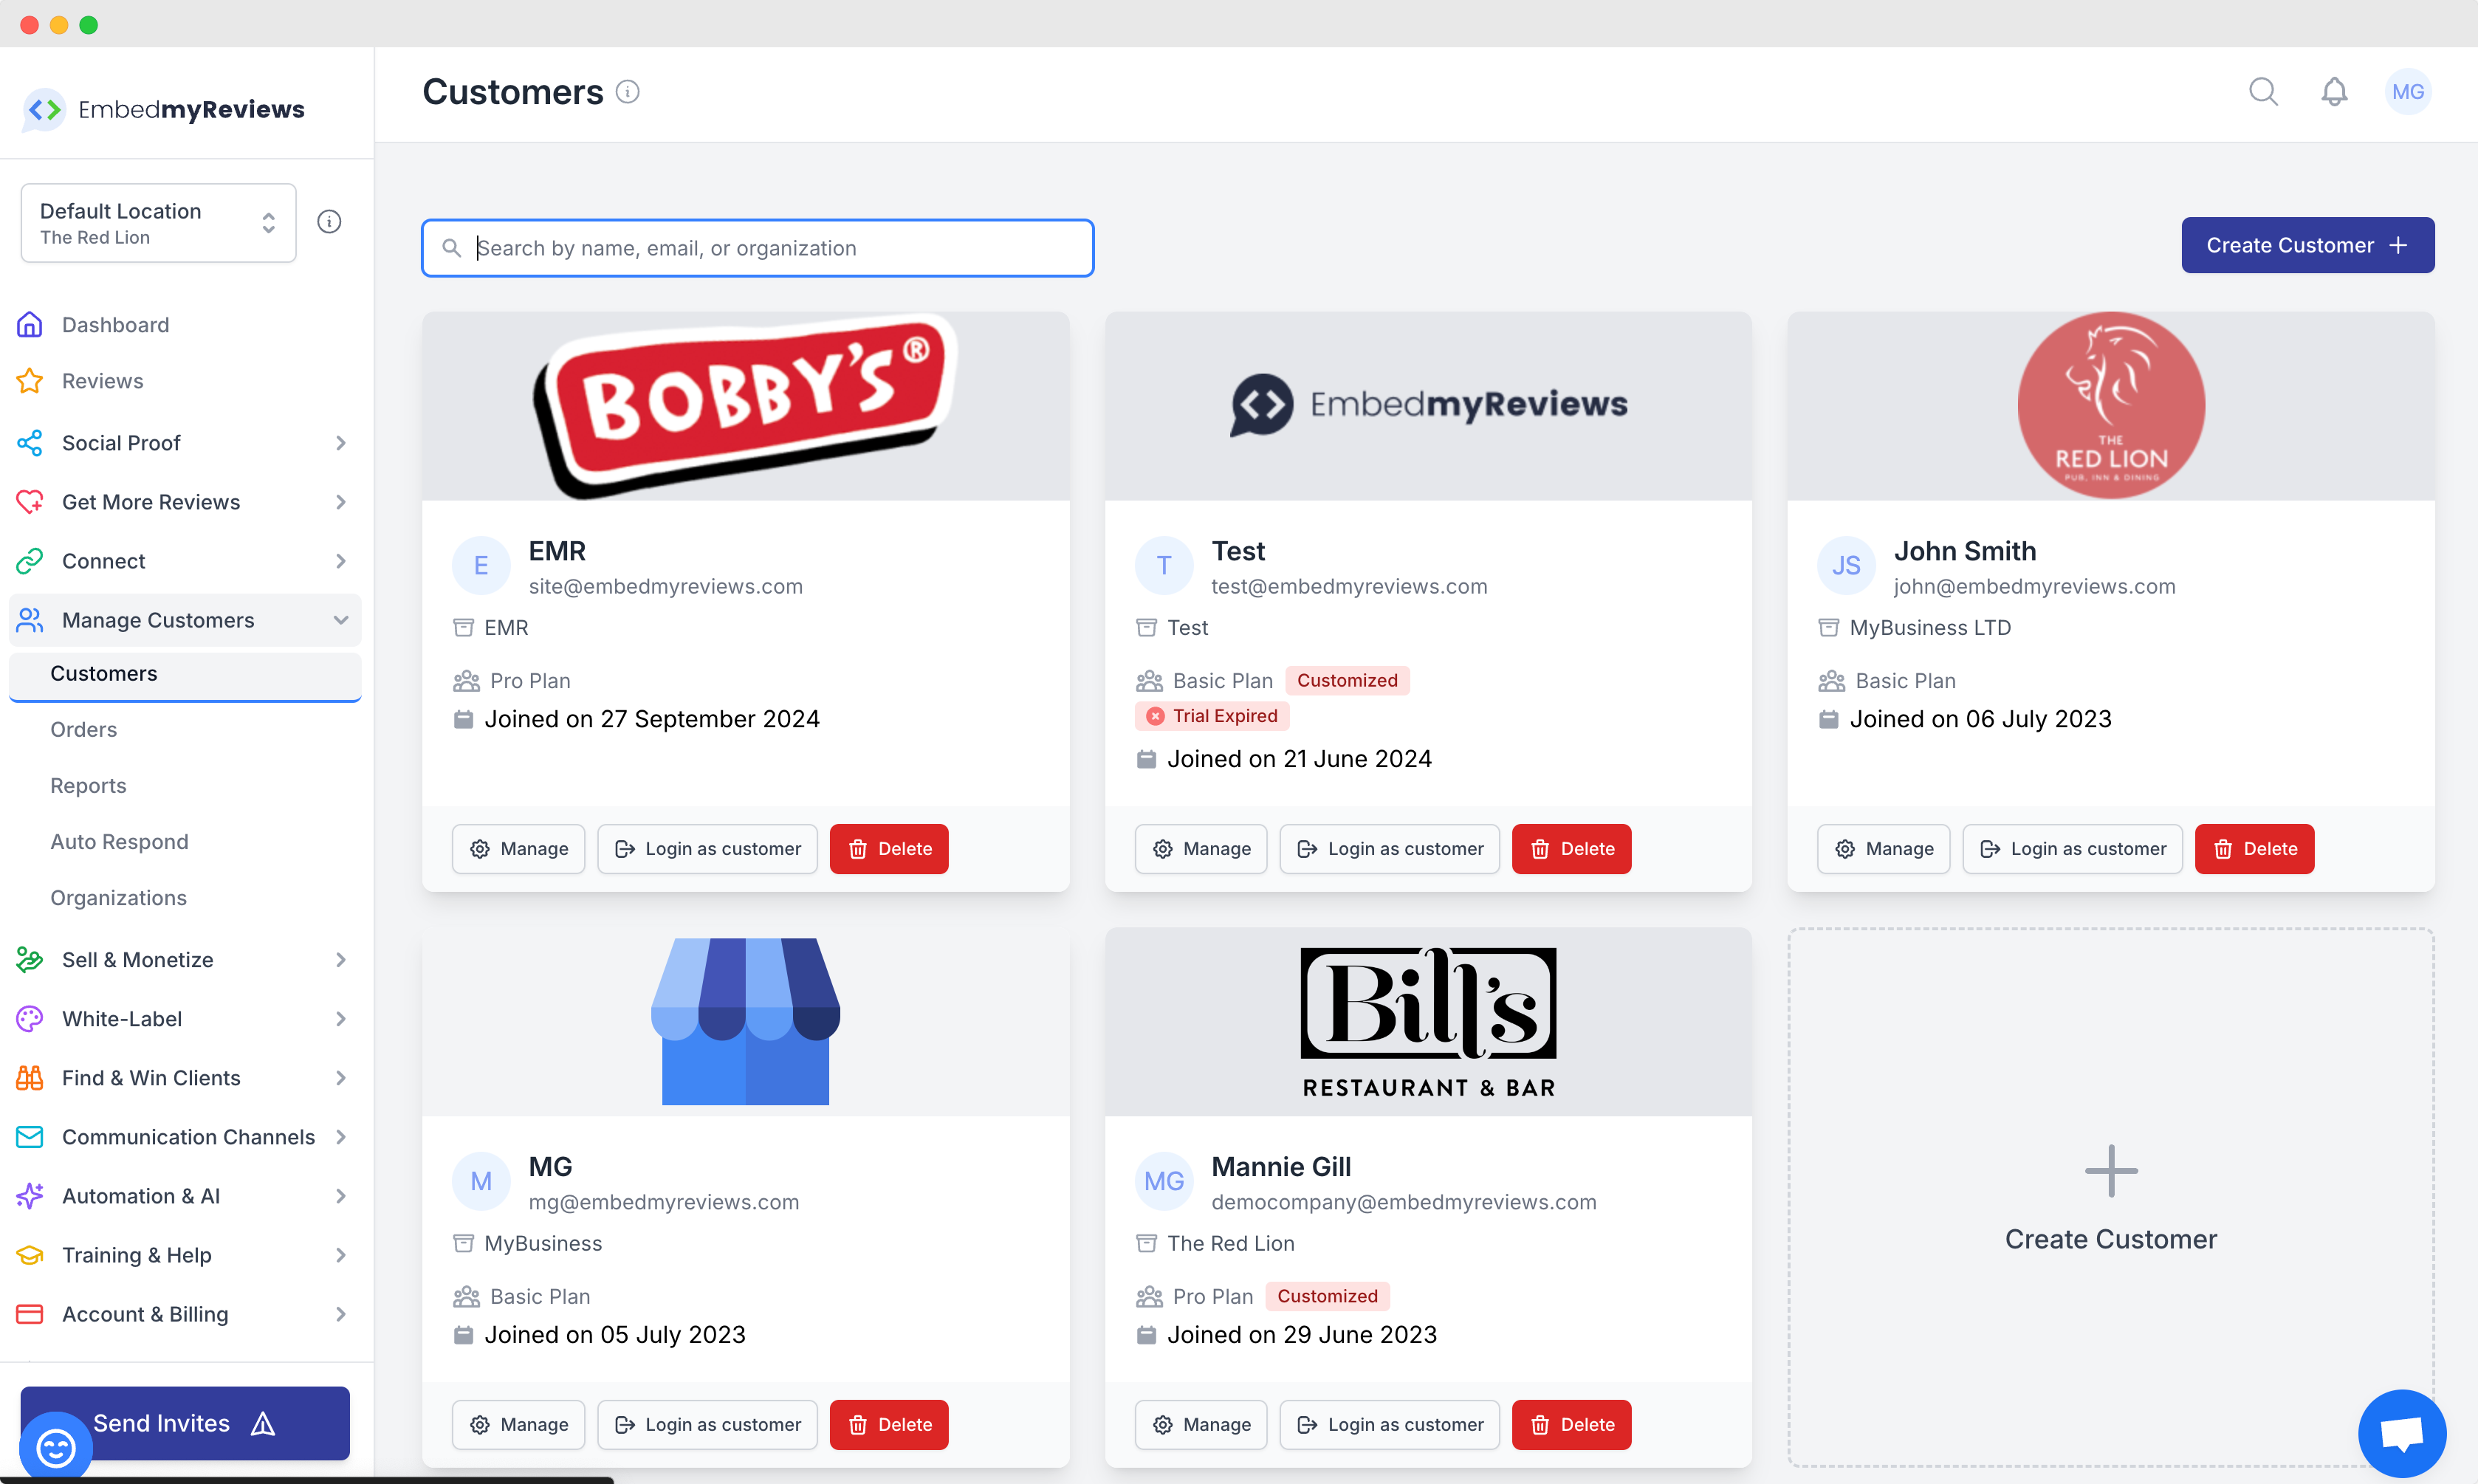The width and height of the screenshot is (2478, 1484).
Task: Click the Manage Customers people icon
Action: pos(30,620)
